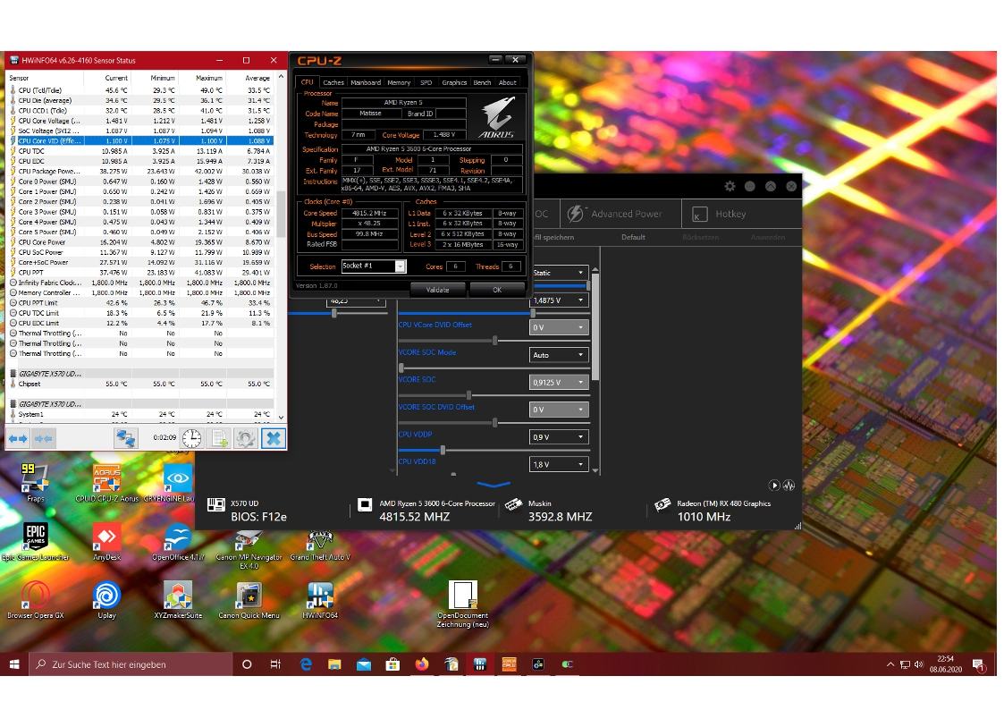Switch to Memory tab in CPU-Z
Screen dimensions: 1004x710
pyautogui.click(x=399, y=82)
